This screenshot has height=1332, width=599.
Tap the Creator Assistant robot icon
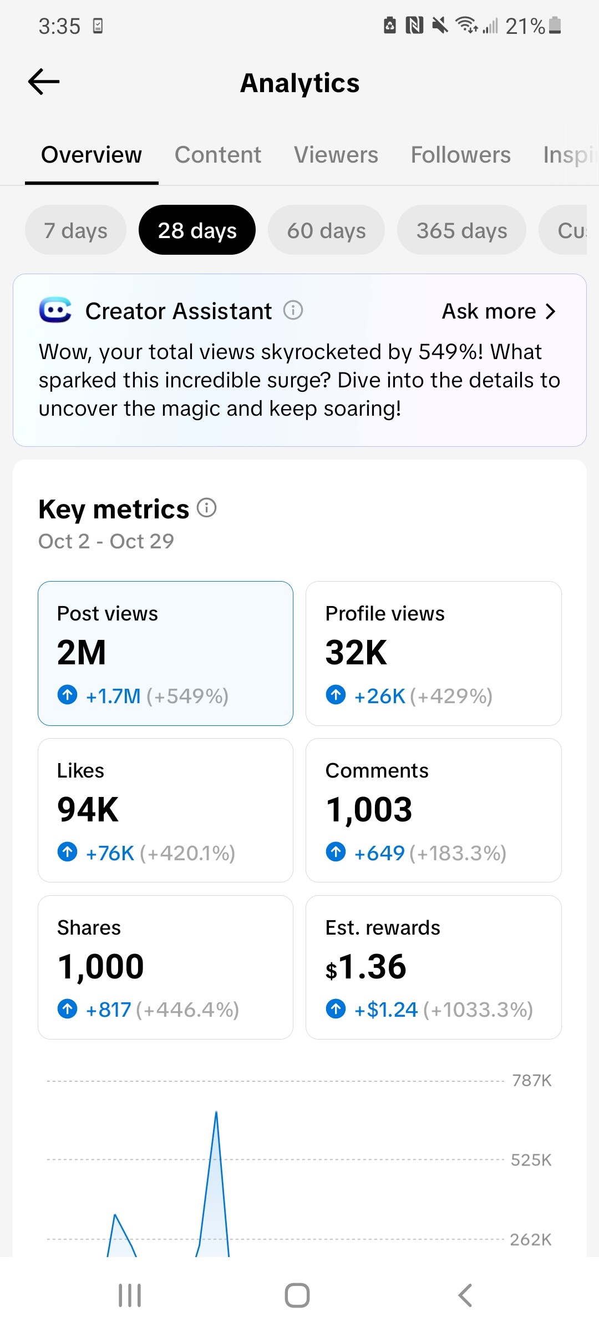(55, 310)
